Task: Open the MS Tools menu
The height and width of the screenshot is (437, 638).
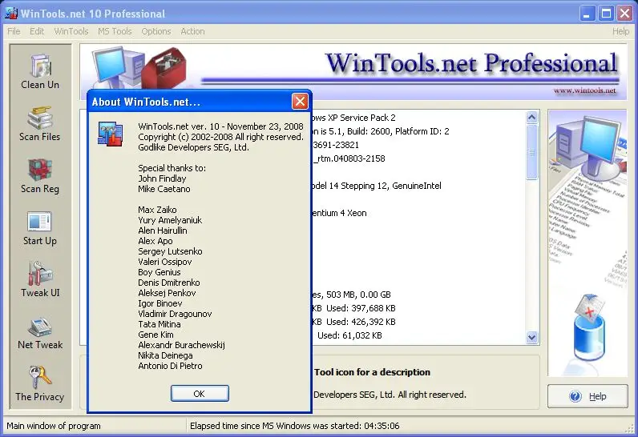Action: tap(115, 31)
